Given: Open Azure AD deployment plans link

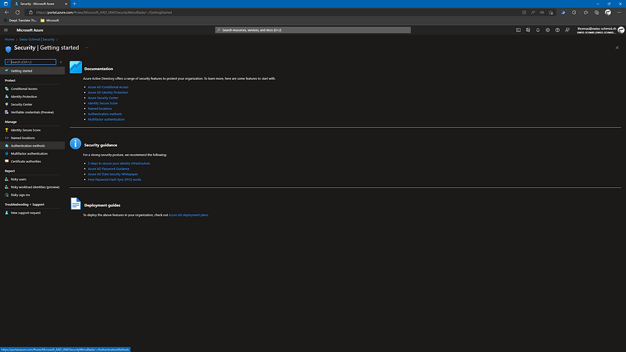Looking at the screenshot, I should click(x=188, y=215).
